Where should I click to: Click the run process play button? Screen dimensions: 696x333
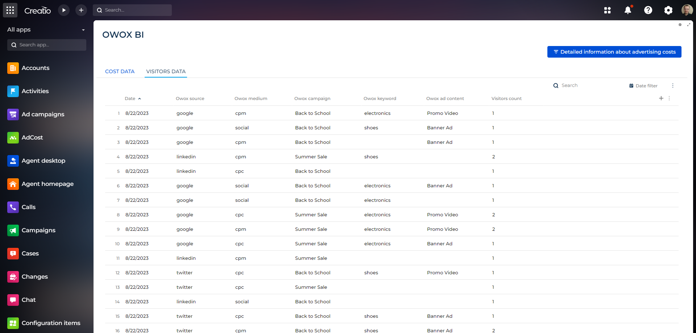point(64,10)
